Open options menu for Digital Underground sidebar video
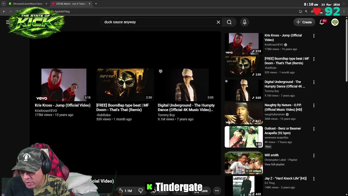This screenshot has width=348, height=196. [314, 82]
